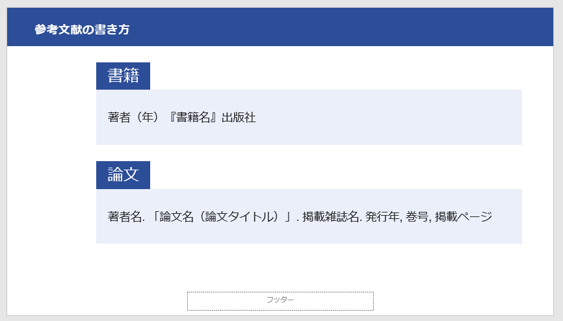Select the blue header bar's empty area

coord(341,27)
